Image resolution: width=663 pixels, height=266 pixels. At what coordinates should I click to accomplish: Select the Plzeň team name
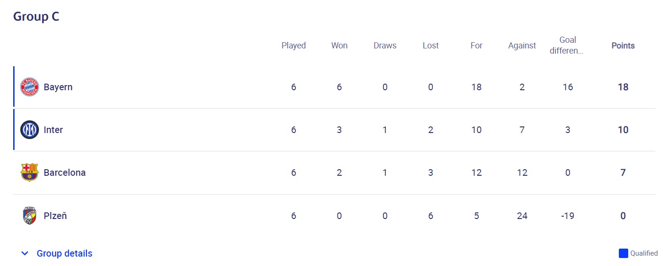click(x=55, y=216)
